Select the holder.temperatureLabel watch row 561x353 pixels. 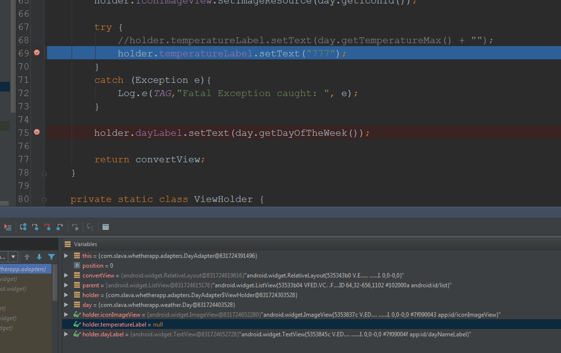[123, 325]
